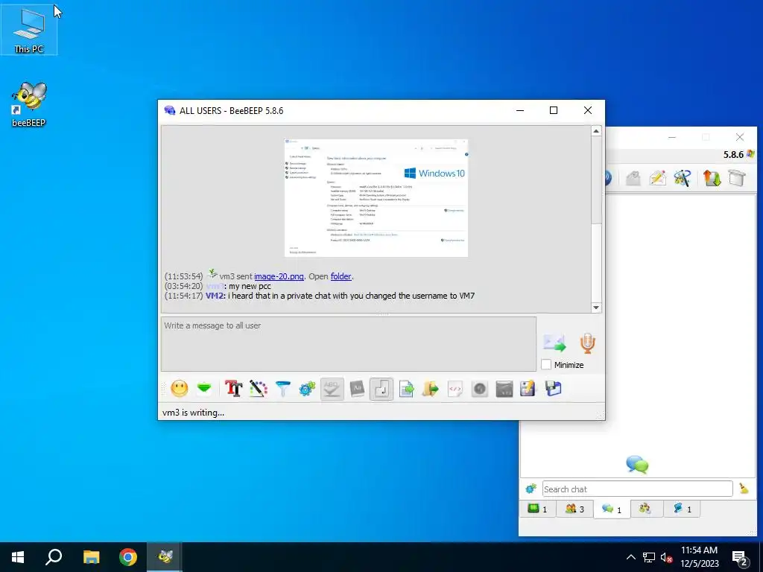This screenshot has width=763, height=572.
Task: Send the message with the arrow icon
Action: (554, 343)
